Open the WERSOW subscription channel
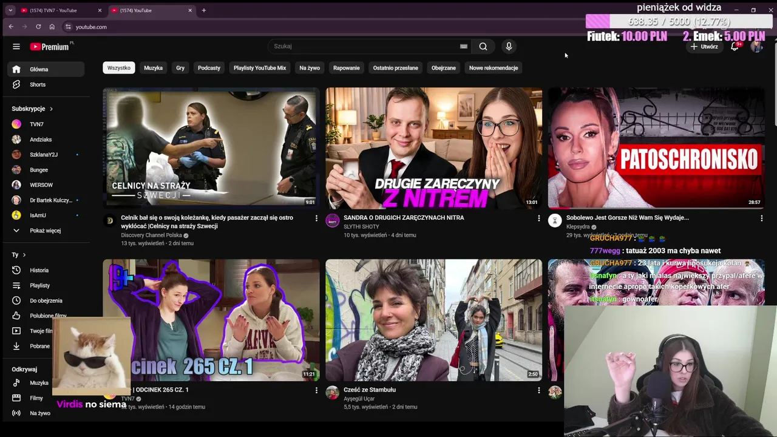Image resolution: width=777 pixels, height=437 pixels. 46,185
